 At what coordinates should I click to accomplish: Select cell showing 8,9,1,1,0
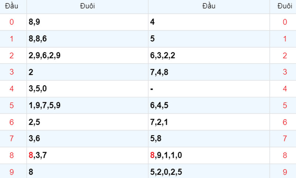(209, 155)
